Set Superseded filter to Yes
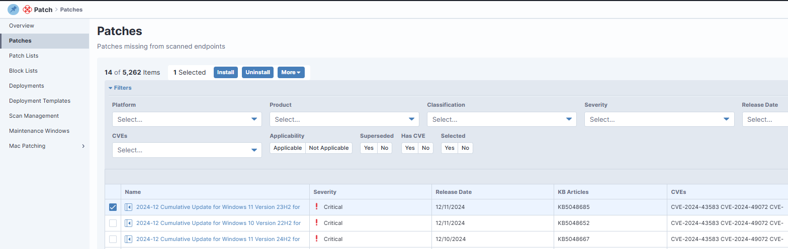Screen dimensions: 788x249 tap(369, 148)
